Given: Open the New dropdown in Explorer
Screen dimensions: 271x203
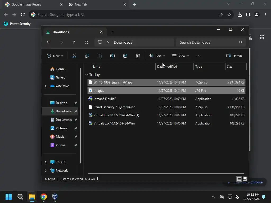Looking at the screenshot, I should pyautogui.click(x=55, y=56).
